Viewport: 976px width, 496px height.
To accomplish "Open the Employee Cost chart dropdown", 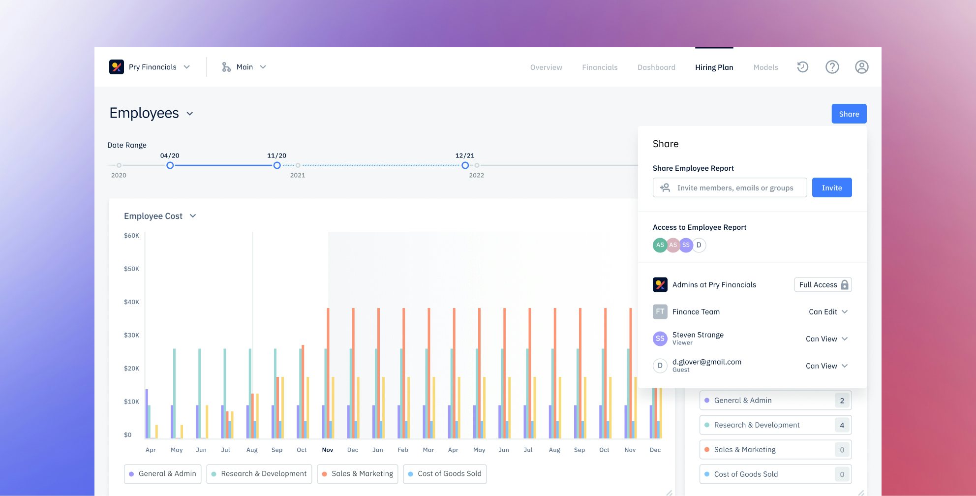I will pos(193,216).
